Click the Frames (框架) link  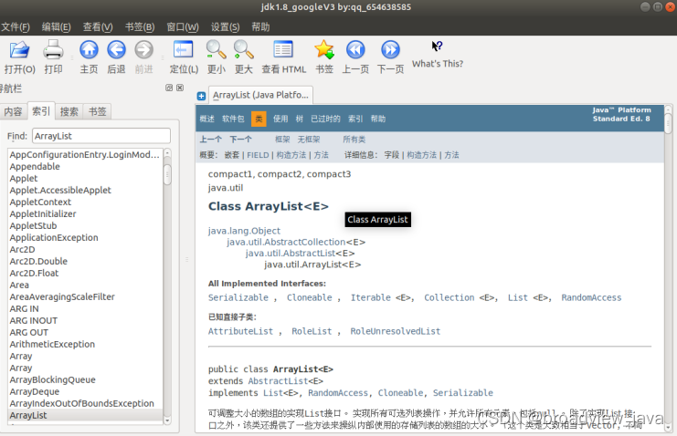pyautogui.click(x=282, y=140)
